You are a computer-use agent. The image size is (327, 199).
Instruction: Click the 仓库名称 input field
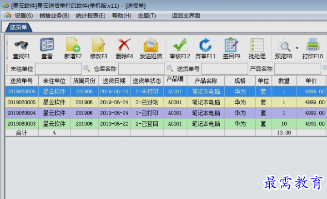coord(141,69)
